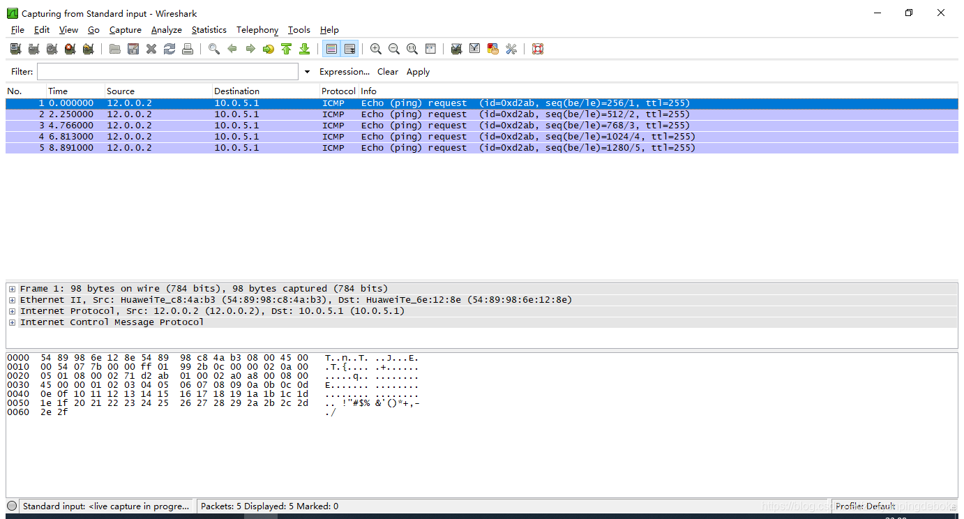This screenshot has height=519, width=964.
Task: Save the capture file with floppy icon
Action: (133, 49)
